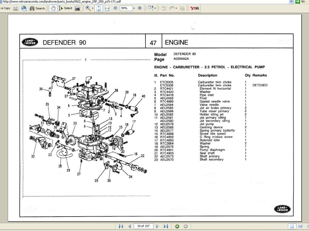Click the zoom out minus button

[116, 8]
